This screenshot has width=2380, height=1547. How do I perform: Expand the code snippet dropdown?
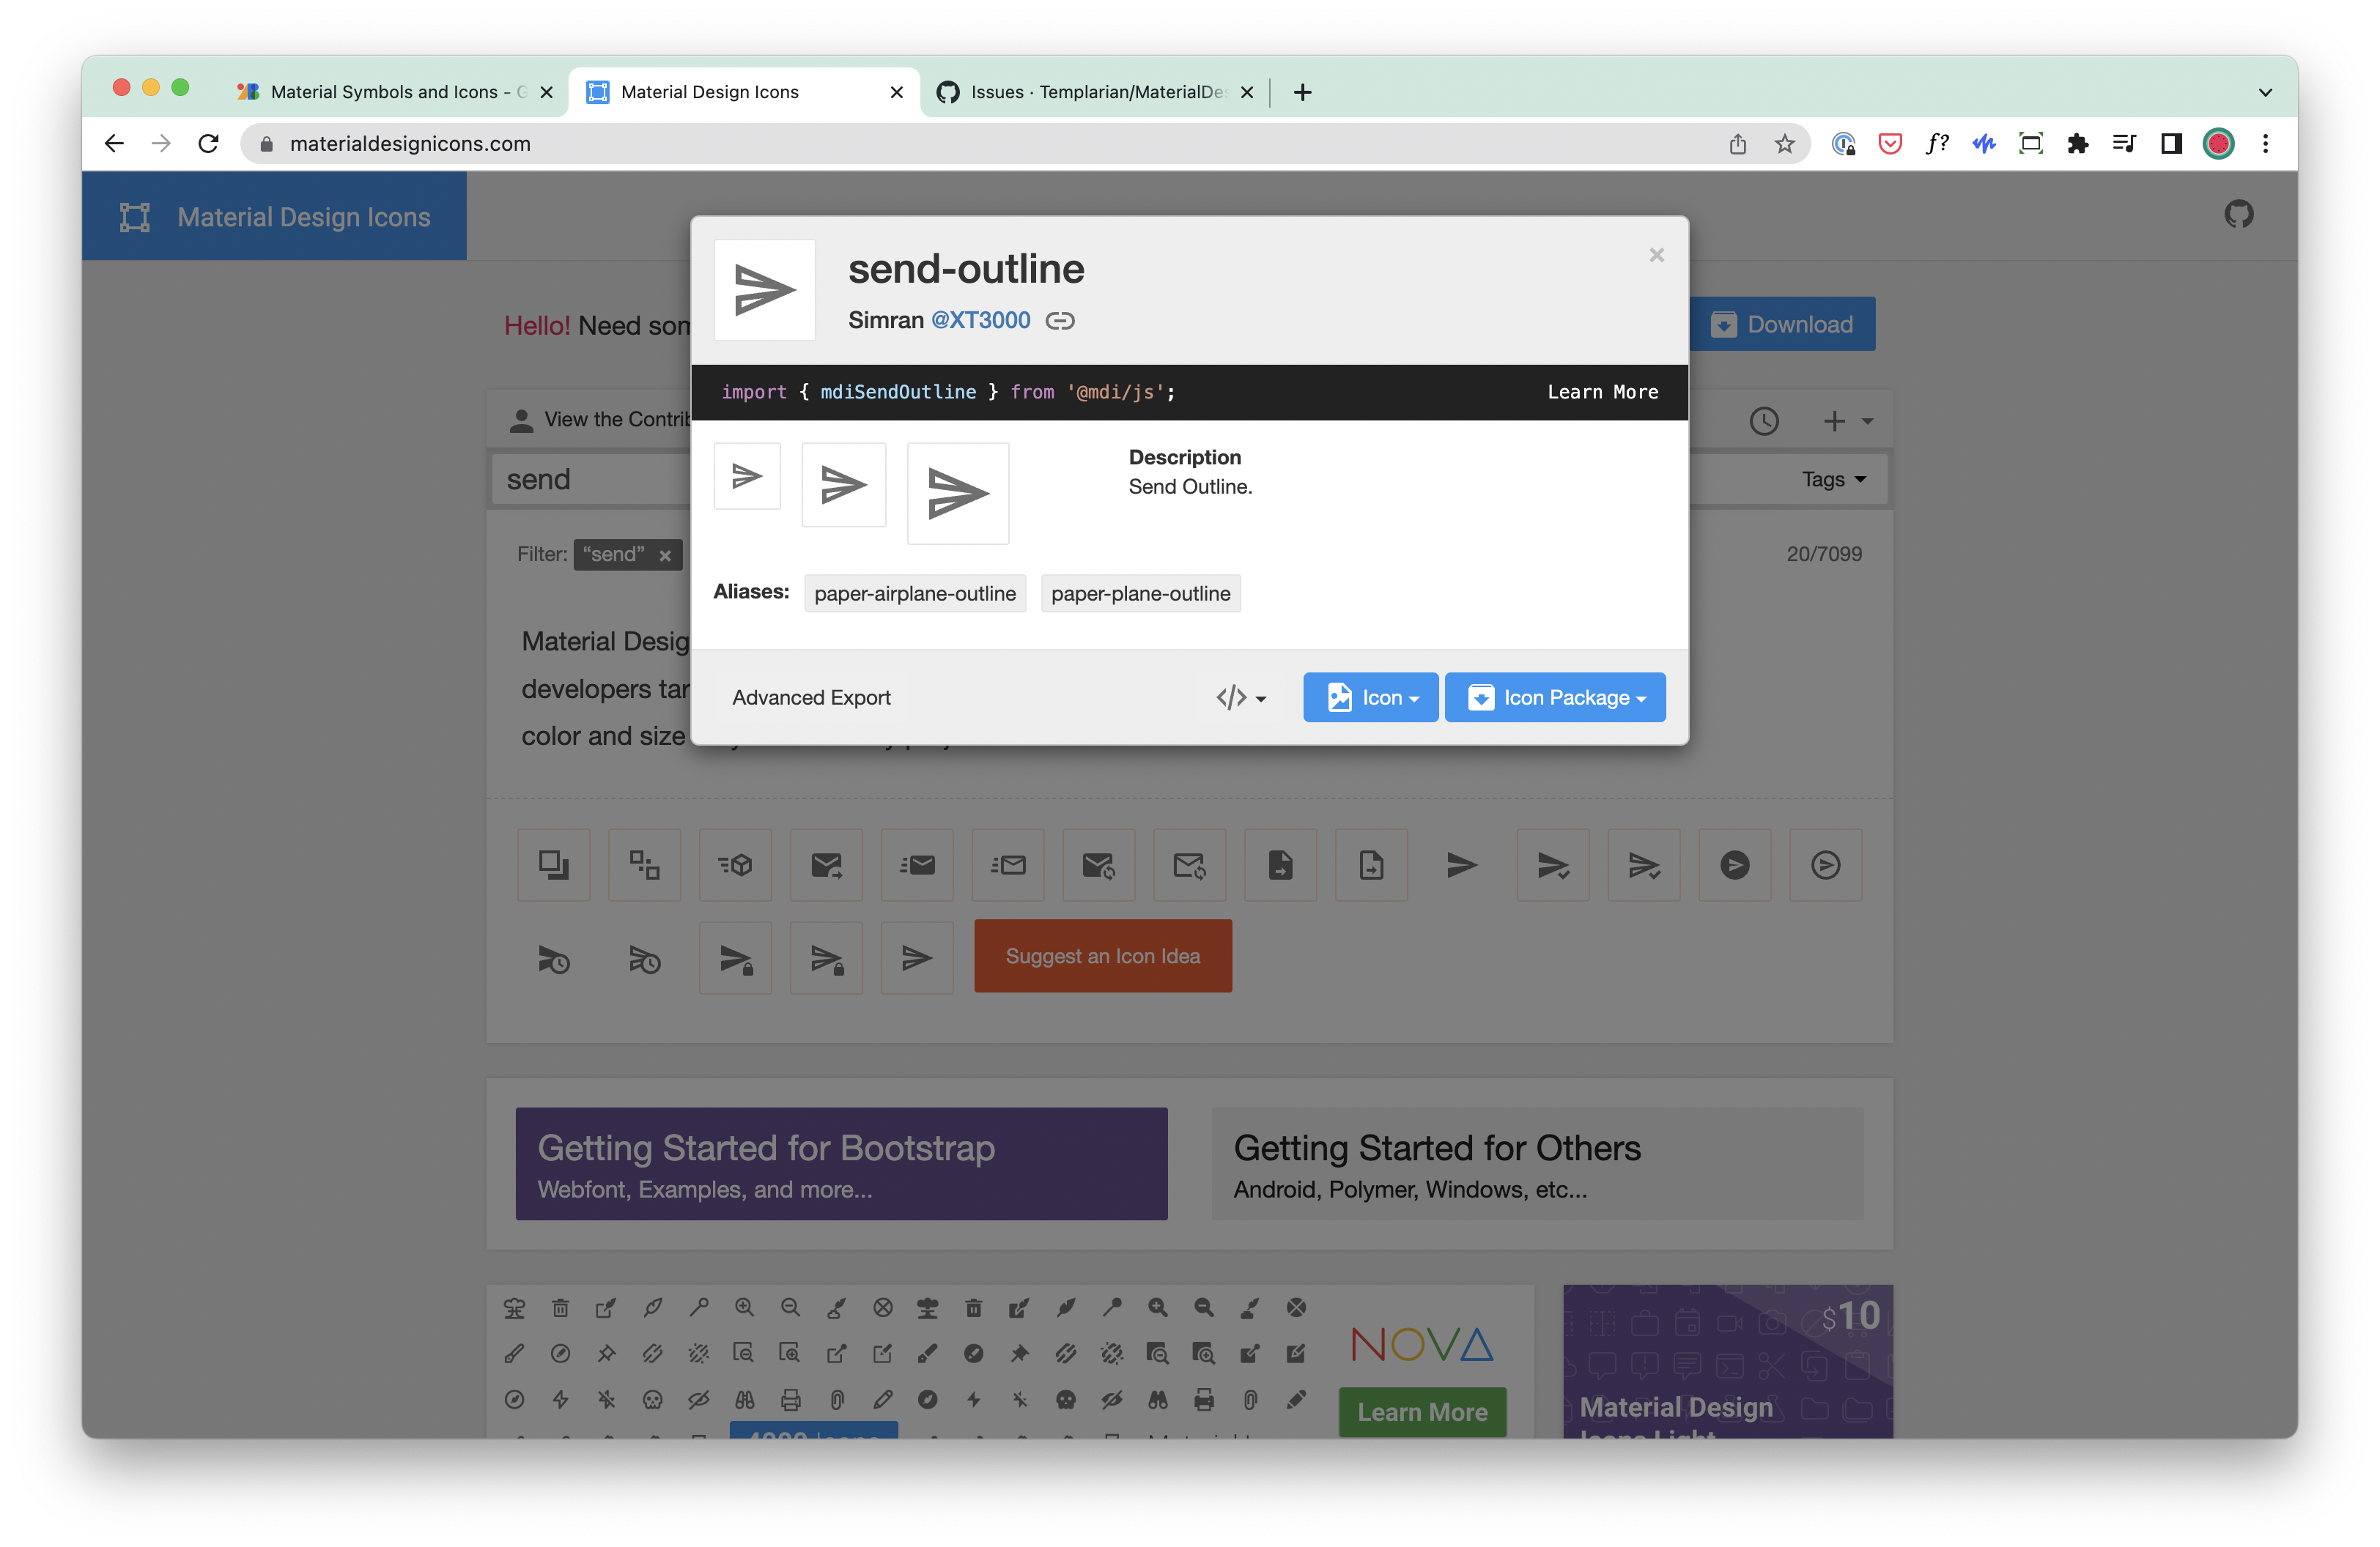point(1241,697)
